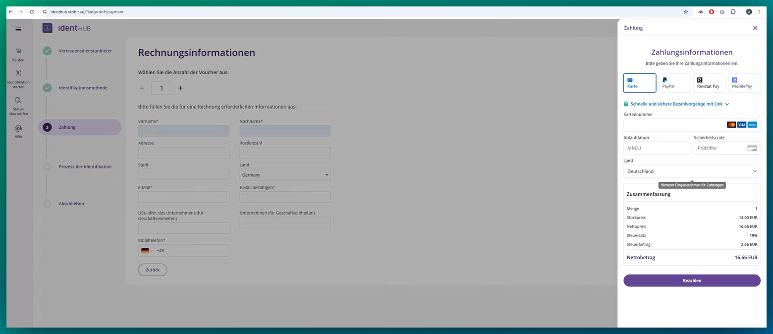Increase the voucher count with plus
Image resolution: width=773 pixels, height=334 pixels.
click(x=180, y=88)
